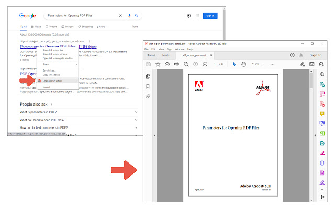Open Google settings gear icon
Viewport: 335px width, 209px height.
click(189, 16)
